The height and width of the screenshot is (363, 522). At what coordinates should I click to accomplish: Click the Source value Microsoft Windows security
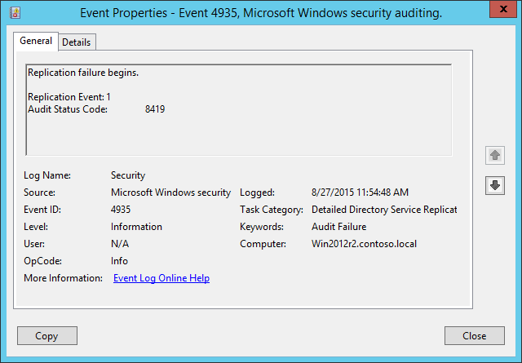(170, 193)
